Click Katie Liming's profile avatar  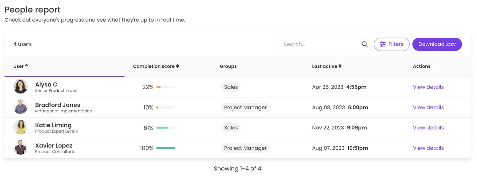[21, 127]
